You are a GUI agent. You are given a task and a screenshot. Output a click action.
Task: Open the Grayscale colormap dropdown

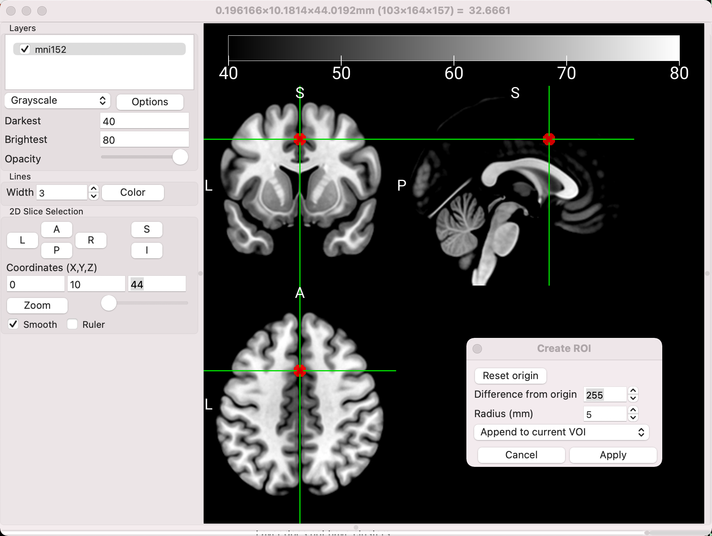pos(58,101)
